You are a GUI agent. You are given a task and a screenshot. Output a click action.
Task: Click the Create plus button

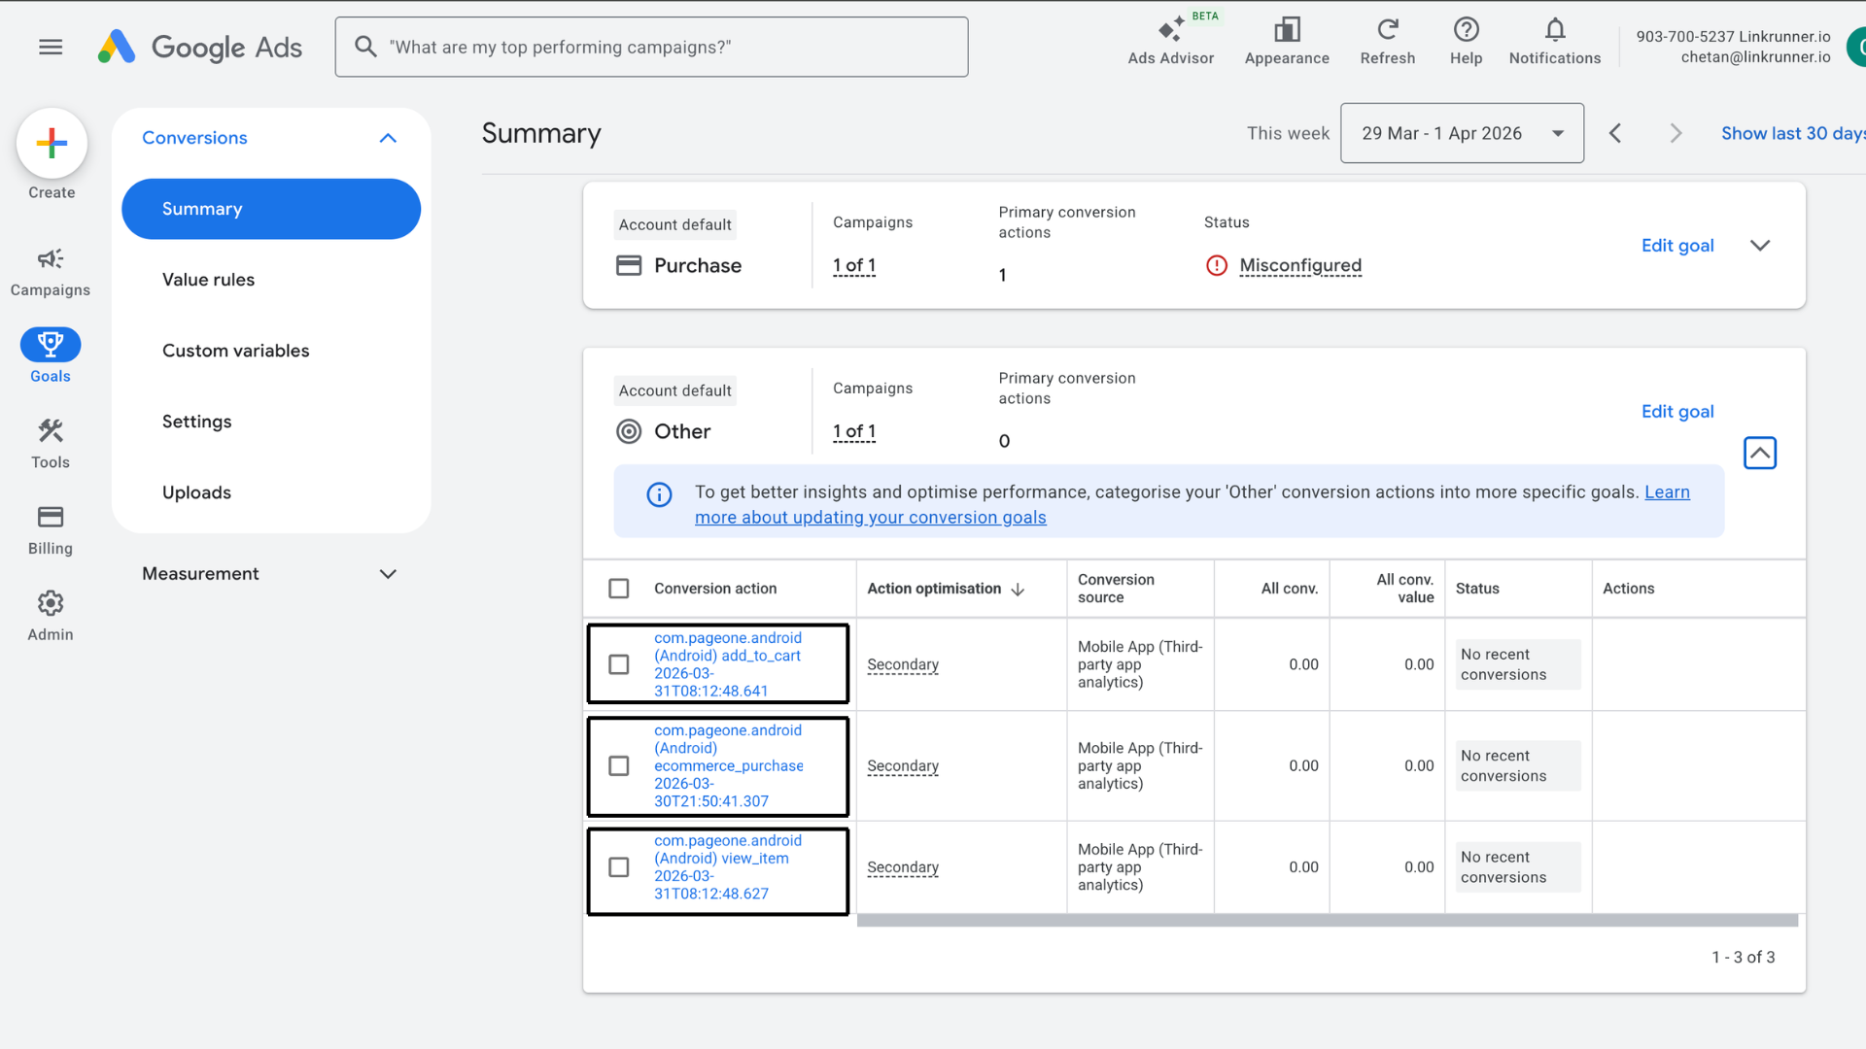coord(52,144)
